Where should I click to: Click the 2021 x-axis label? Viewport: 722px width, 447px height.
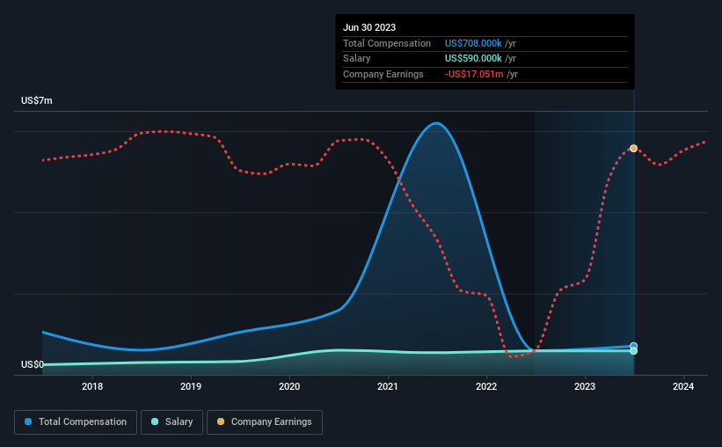click(x=388, y=386)
